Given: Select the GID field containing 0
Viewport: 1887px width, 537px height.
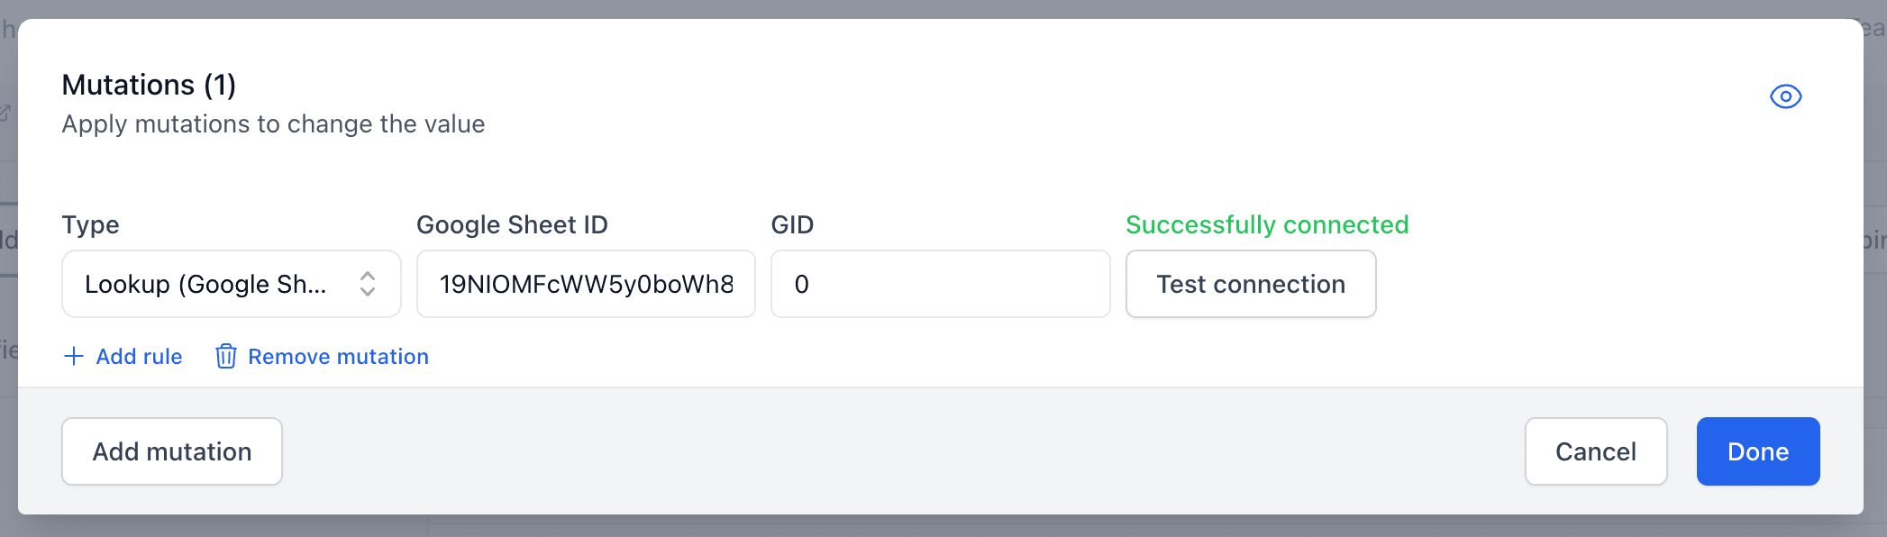Looking at the screenshot, I should 940,284.
